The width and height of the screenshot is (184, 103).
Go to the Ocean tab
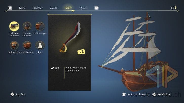(x=54, y=8)
